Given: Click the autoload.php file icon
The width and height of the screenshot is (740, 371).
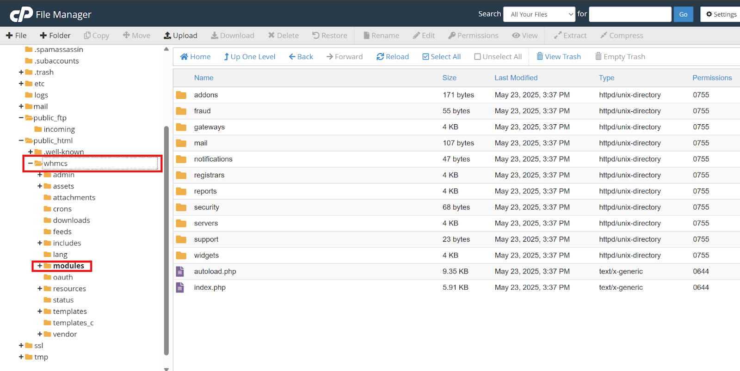Looking at the screenshot, I should coord(180,271).
